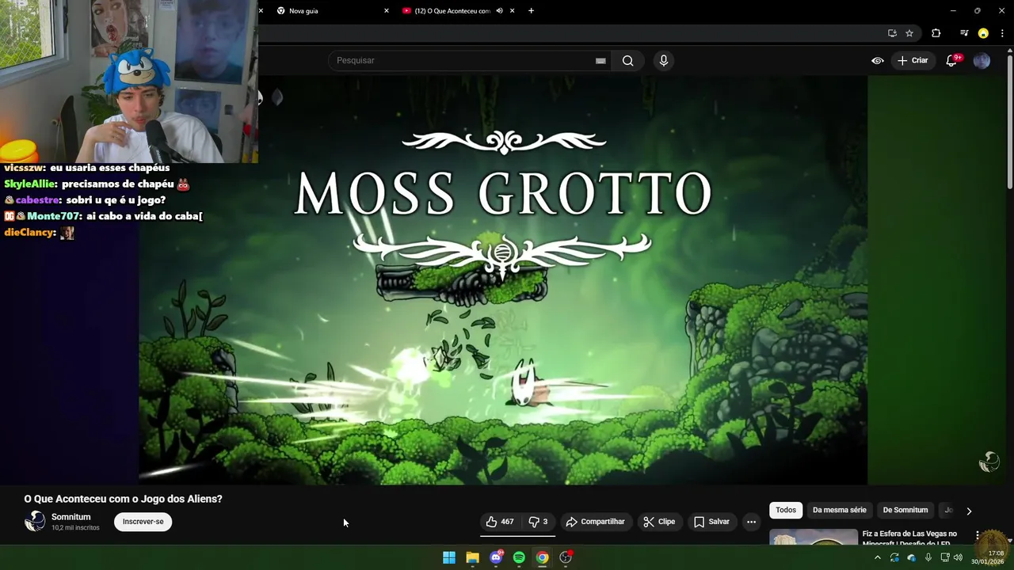This screenshot has width=1014, height=570.
Task: Open Chrome media controls icon
Action: [963, 33]
